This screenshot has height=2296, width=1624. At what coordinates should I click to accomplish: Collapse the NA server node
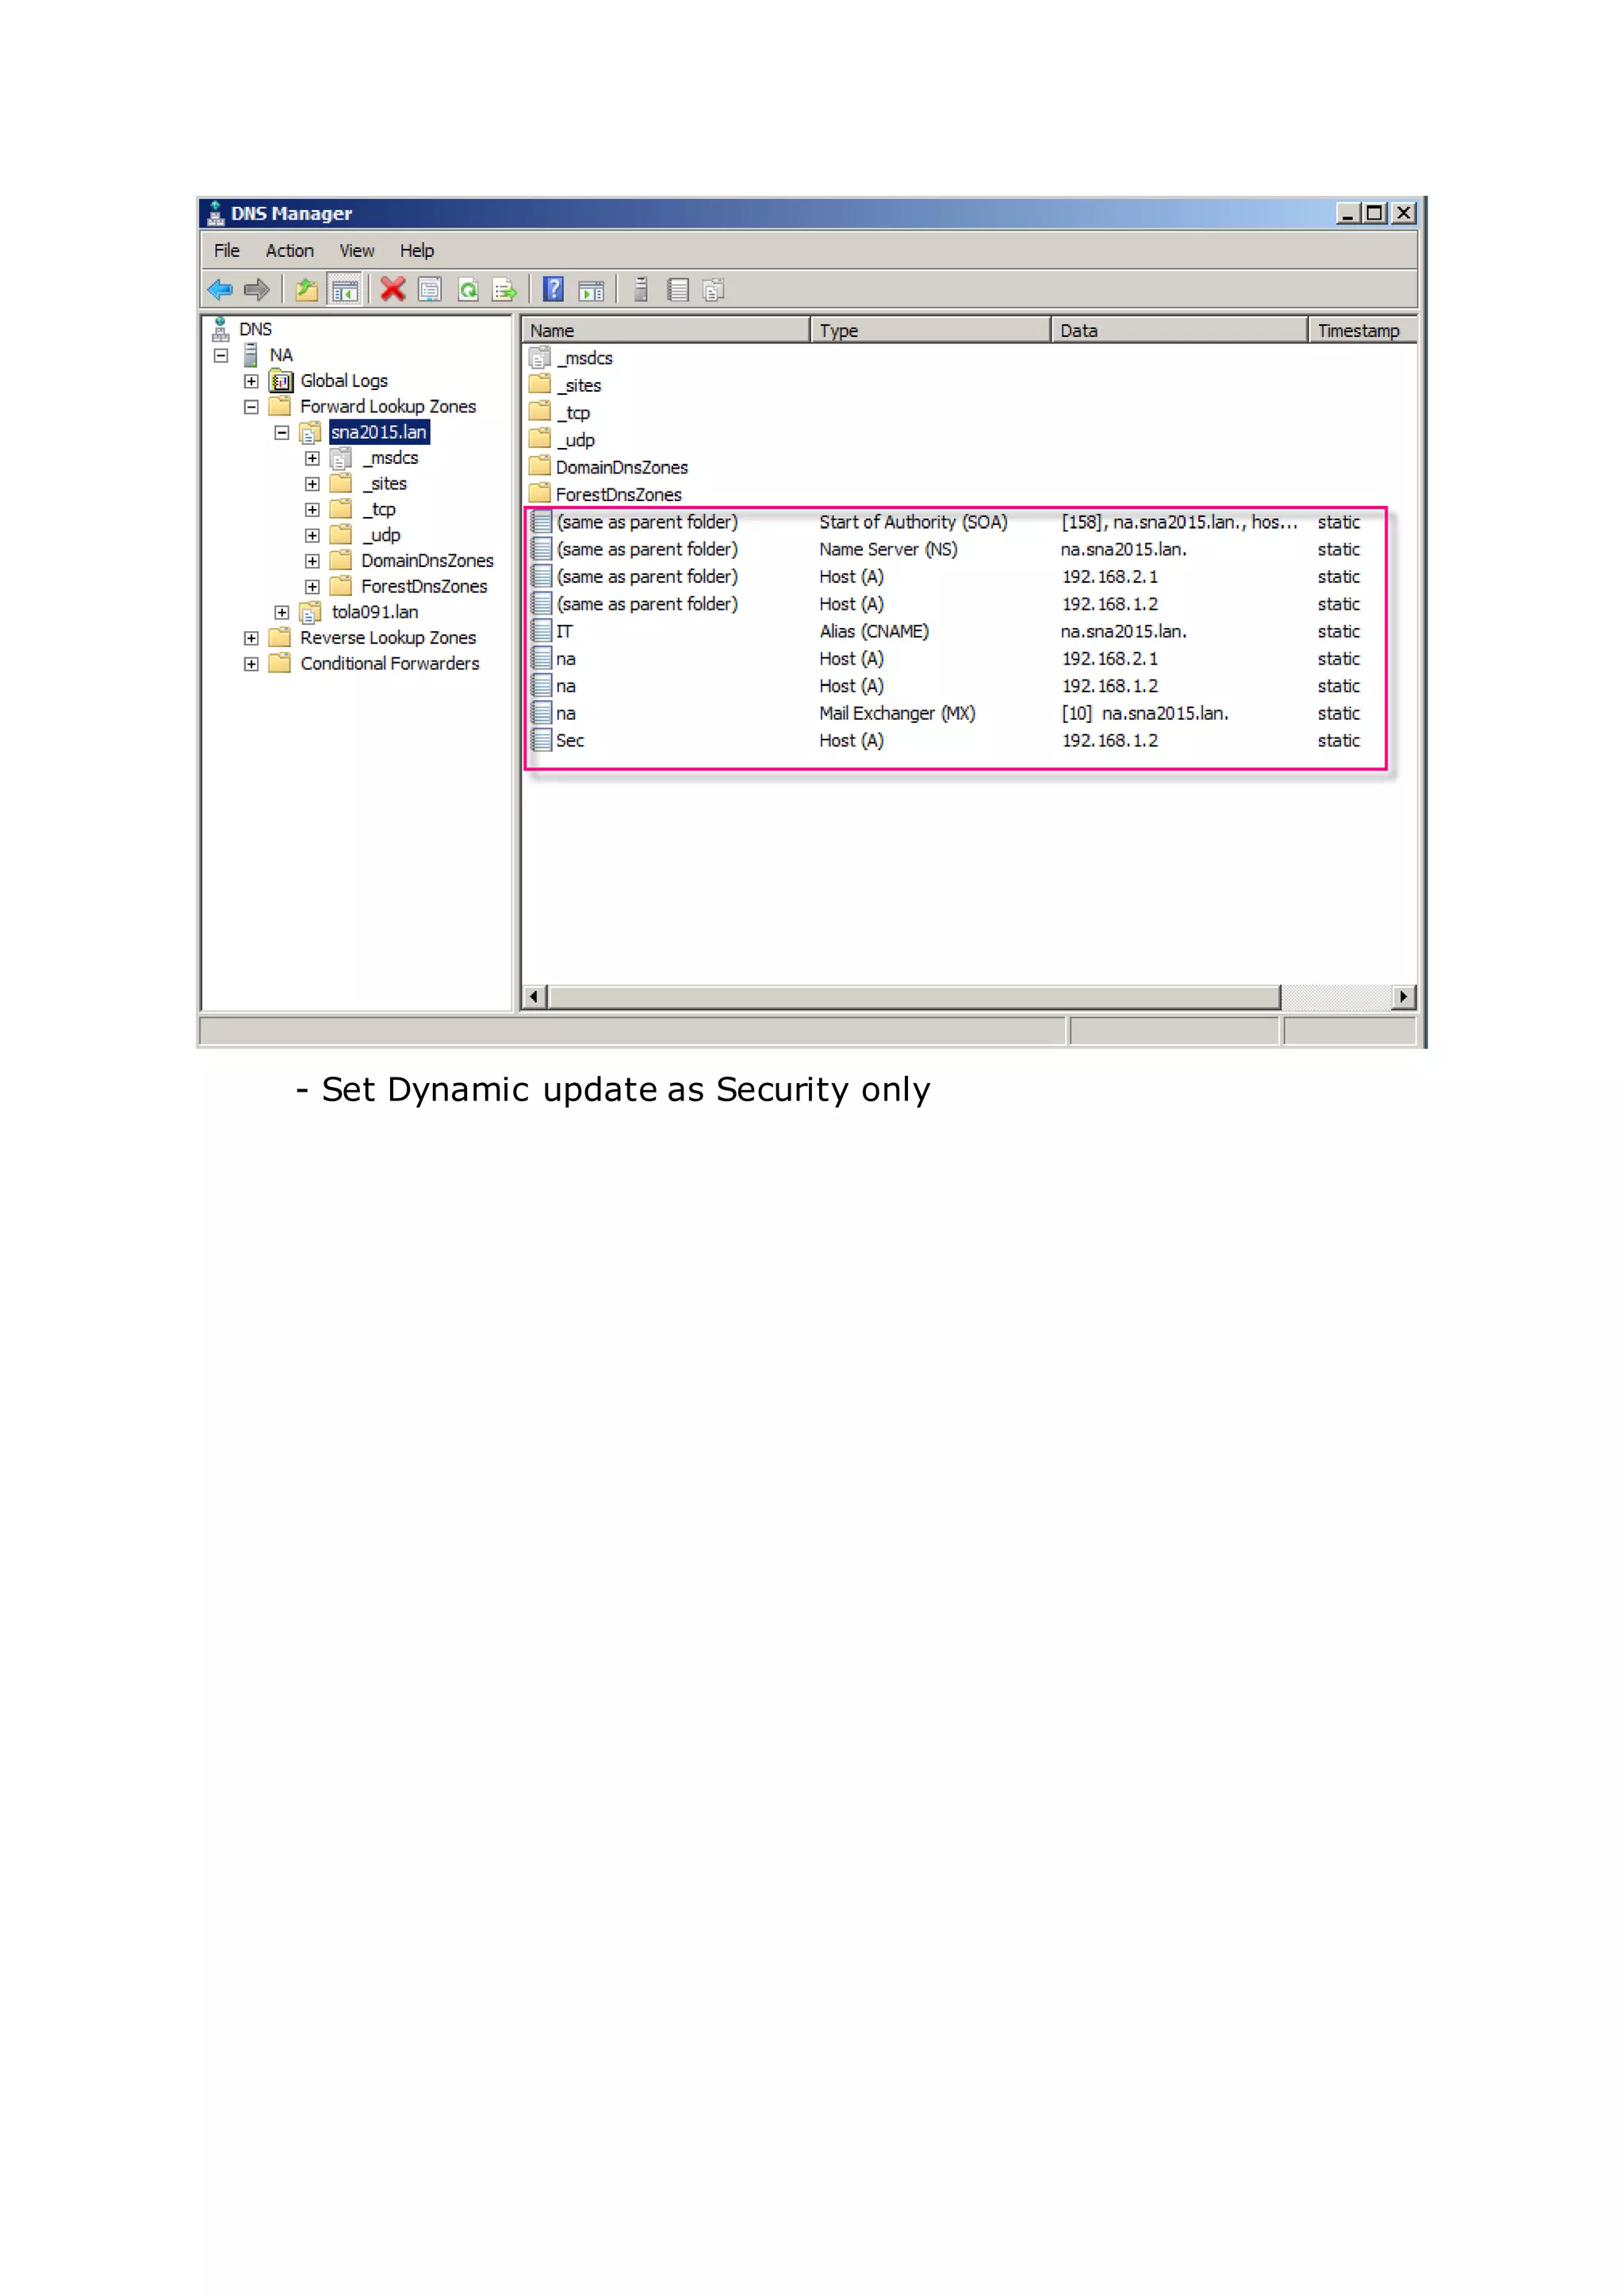tap(221, 355)
